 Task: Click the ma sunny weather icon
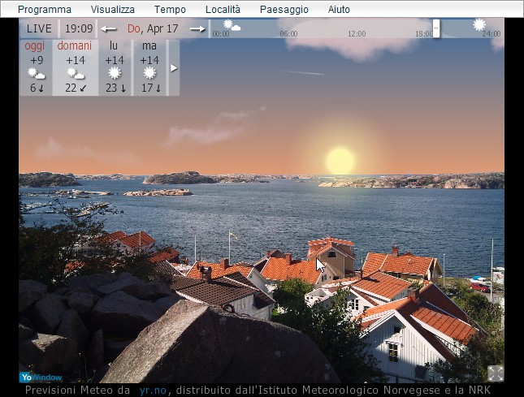pyautogui.click(x=149, y=73)
